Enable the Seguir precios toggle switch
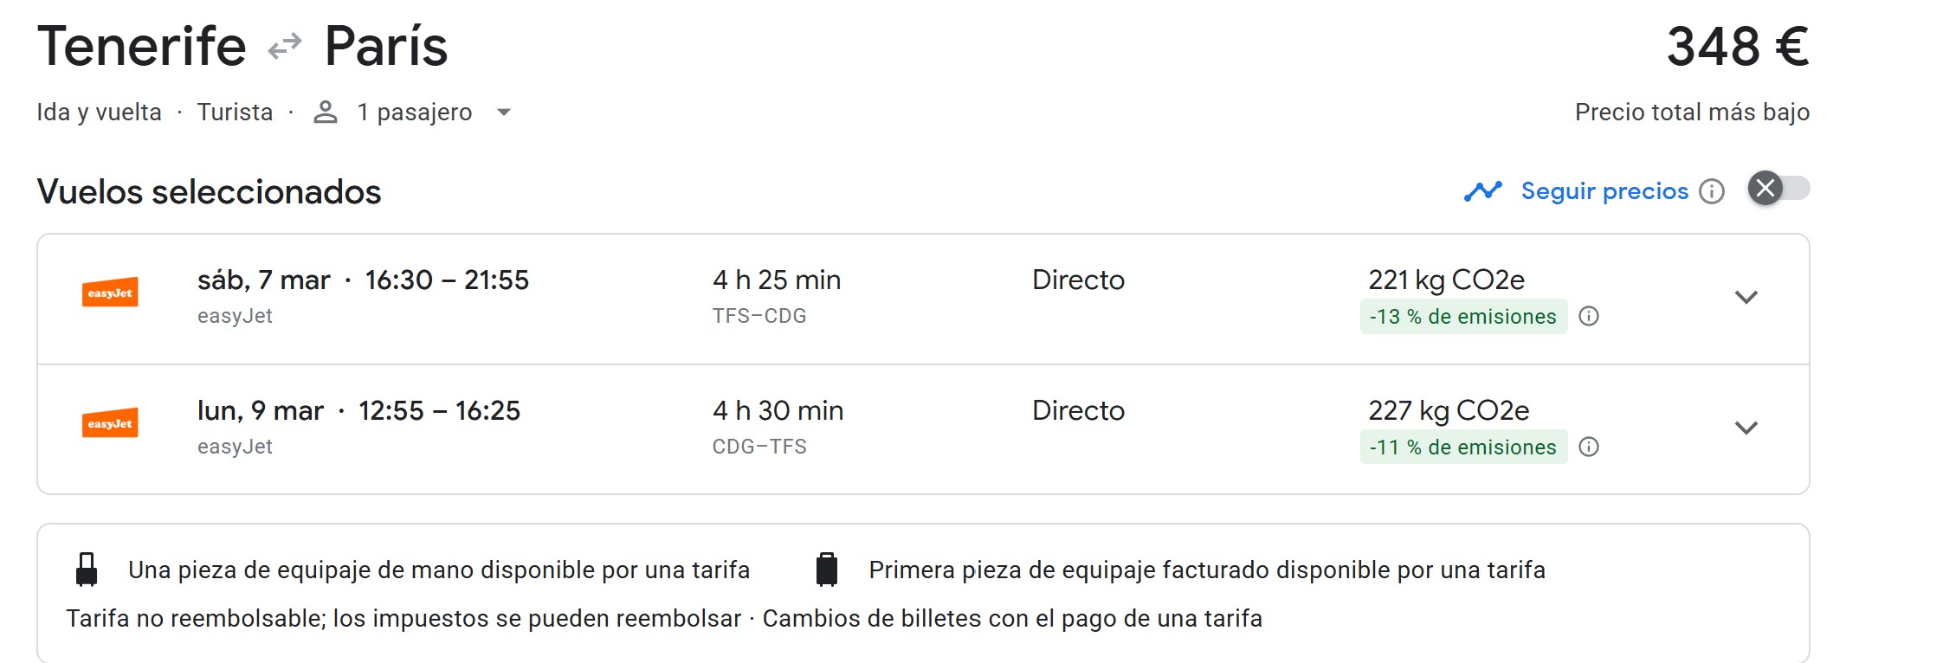This screenshot has width=1943, height=663. 1778,189
